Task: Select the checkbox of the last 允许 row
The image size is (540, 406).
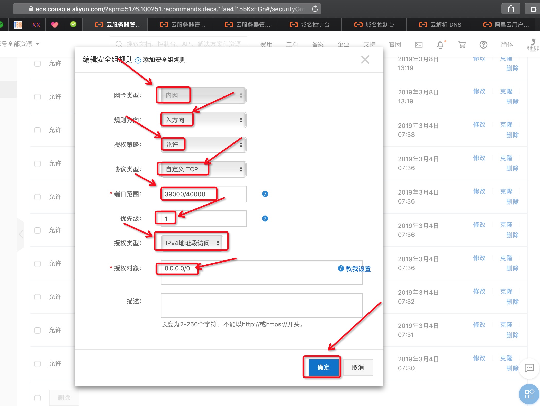Action: [x=38, y=364]
